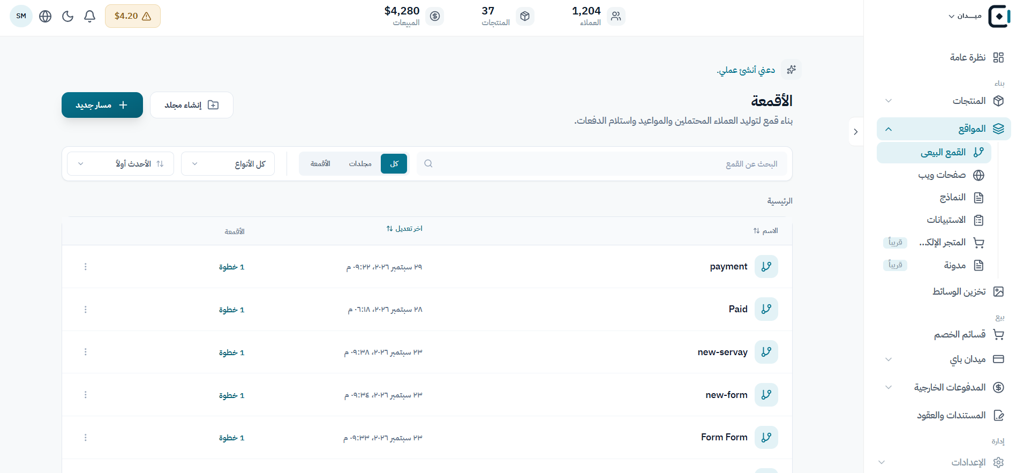This screenshot has height=473, width=1016.
Task: Click the sales dollar icon in the header
Action: [435, 16]
